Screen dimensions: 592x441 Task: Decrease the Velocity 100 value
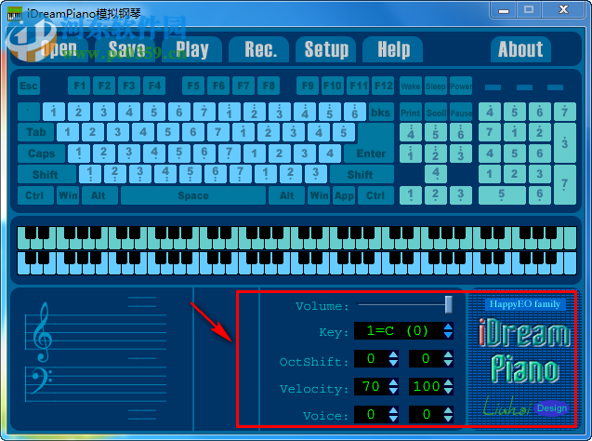tap(448, 391)
